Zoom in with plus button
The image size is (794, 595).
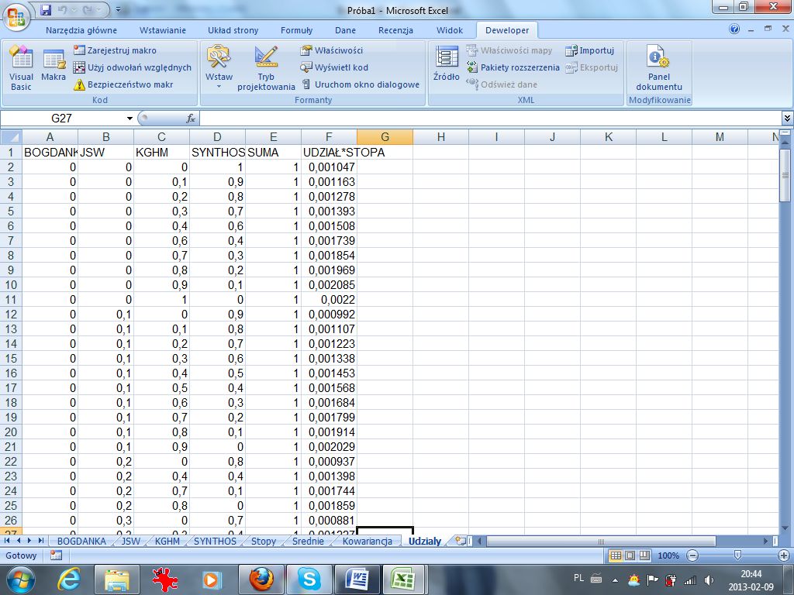point(784,555)
